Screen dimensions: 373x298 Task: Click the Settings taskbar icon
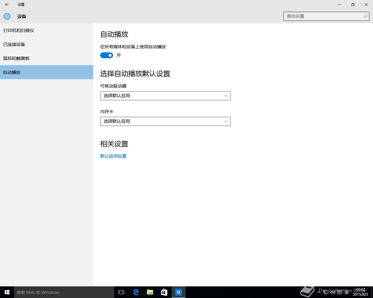pos(179,292)
